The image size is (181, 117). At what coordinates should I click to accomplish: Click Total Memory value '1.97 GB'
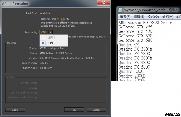point(44,63)
